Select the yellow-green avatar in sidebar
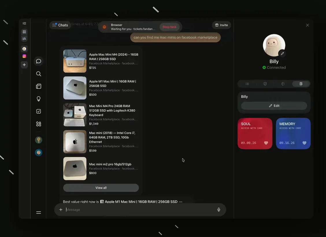The width and height of the screenshot is (326, 237). click(39, 140)
